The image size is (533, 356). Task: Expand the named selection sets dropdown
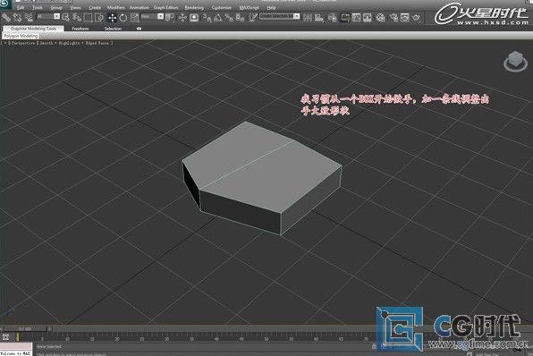point(279,16)
